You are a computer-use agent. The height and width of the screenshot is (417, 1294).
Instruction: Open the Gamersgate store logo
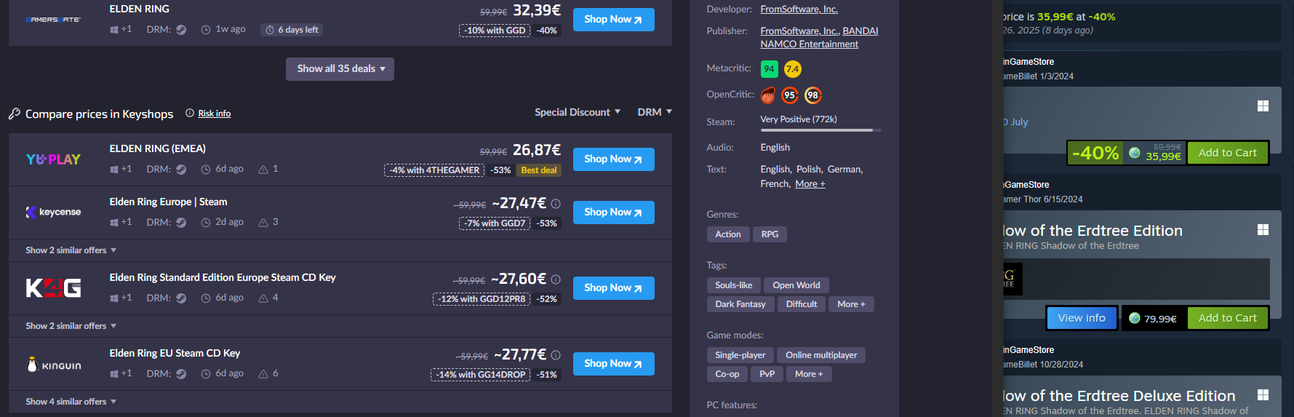53,20
